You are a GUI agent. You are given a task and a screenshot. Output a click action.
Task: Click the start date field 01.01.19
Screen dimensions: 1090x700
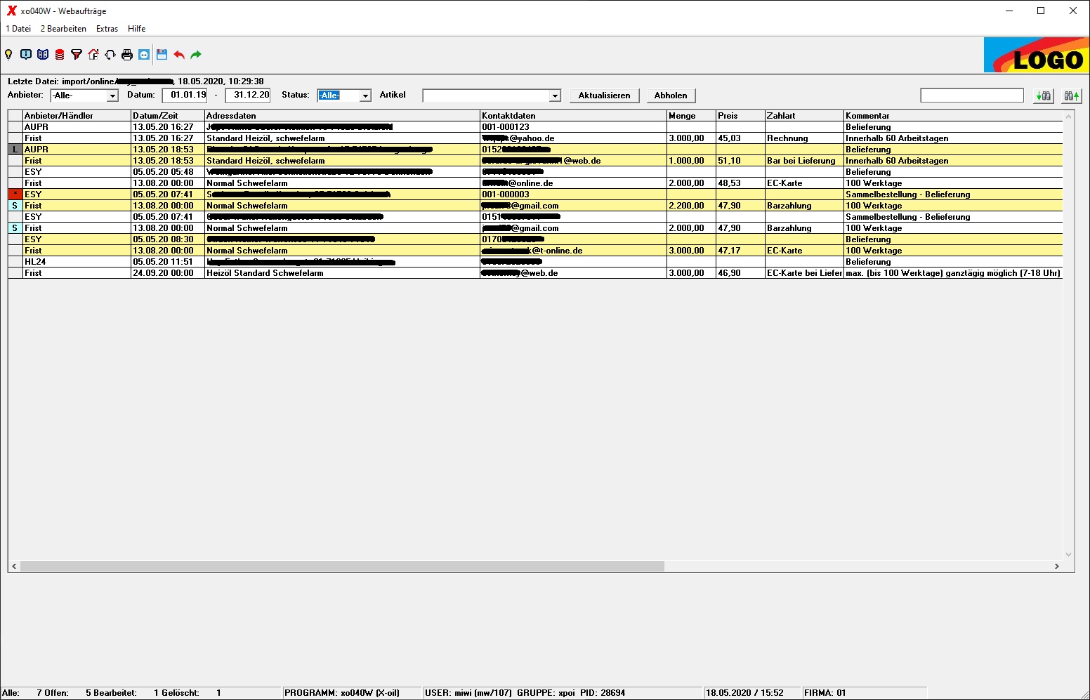[185, 95]
